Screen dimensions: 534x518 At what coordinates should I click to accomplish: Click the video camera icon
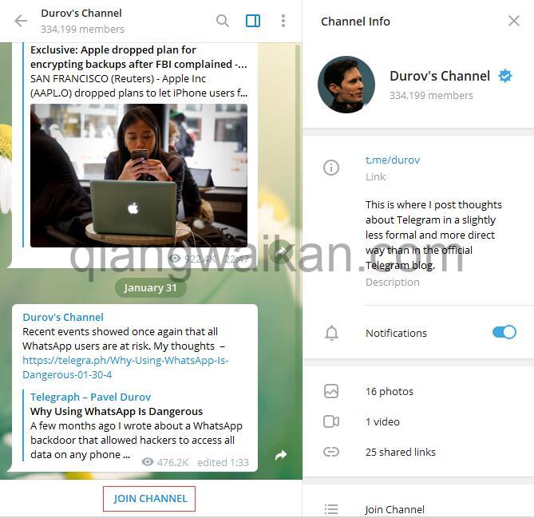click(331, 421)
